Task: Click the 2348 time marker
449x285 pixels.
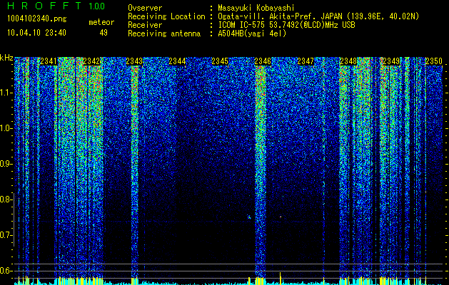Action: click(348, 61)
